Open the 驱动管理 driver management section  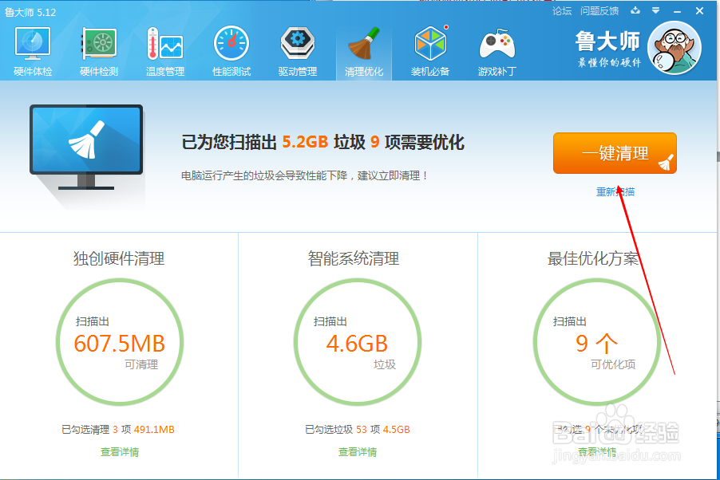pyautogui.click(x=298, y=51)
